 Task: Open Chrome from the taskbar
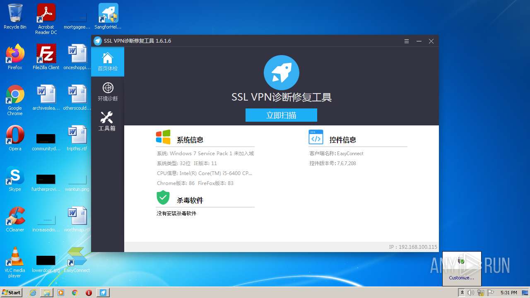[x=75, y=293]
